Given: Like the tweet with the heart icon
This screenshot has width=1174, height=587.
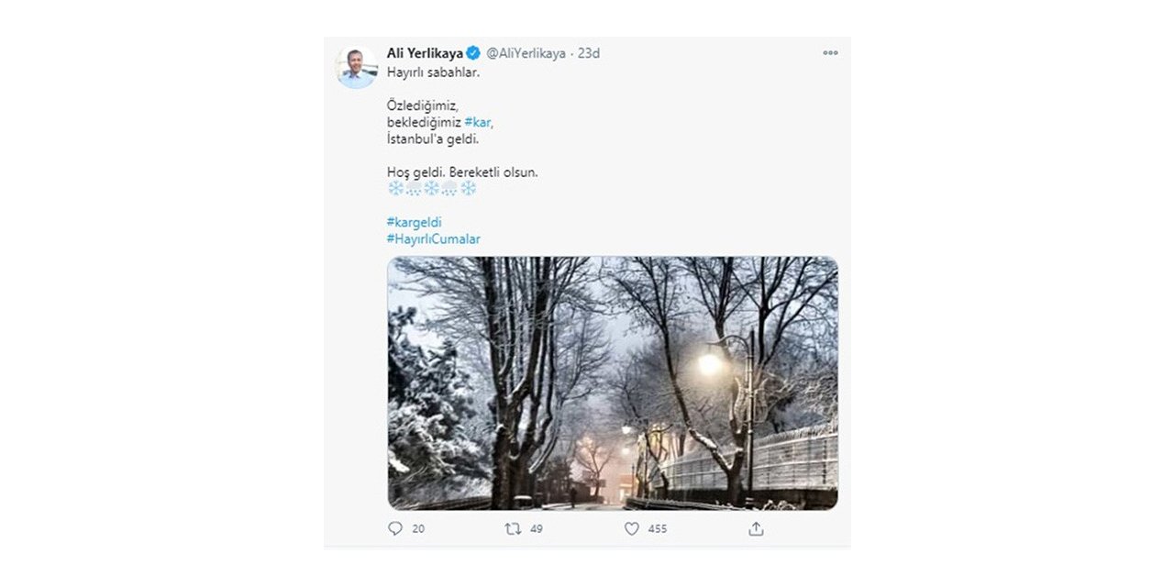Looking at the screenshot, I should coord(631,528).
